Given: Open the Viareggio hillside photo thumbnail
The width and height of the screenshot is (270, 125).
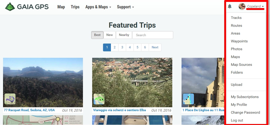Looking at the screenshot, I should coord(132,82).
